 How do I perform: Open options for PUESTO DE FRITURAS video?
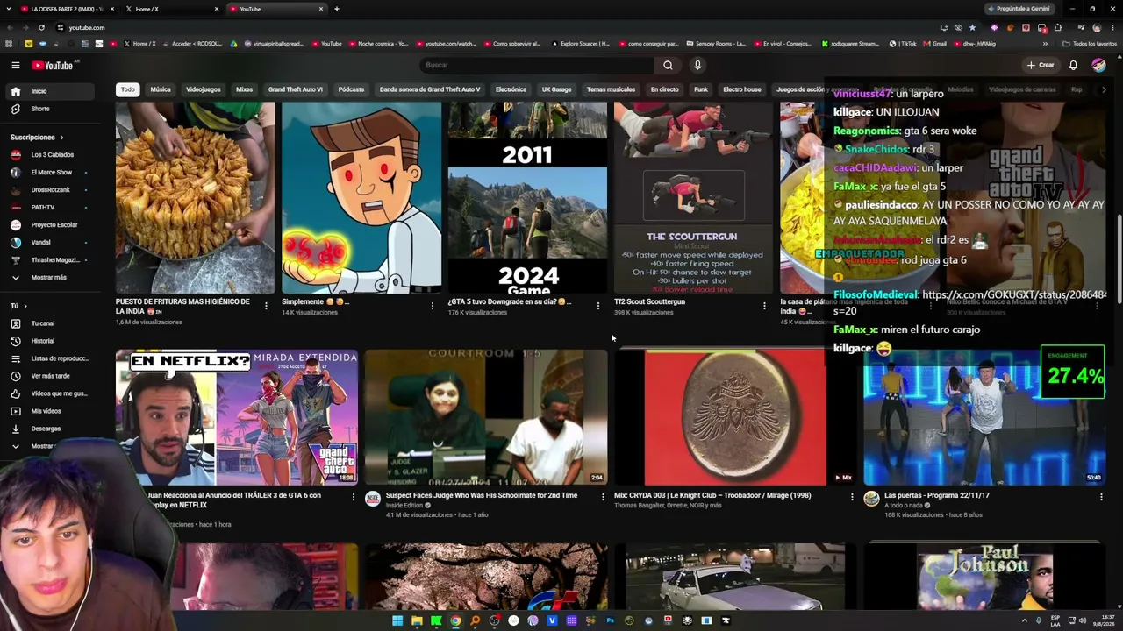tap(266, 306)
